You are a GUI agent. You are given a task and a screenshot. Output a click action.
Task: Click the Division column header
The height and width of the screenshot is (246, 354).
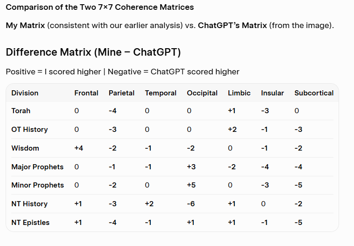point(25,93)
